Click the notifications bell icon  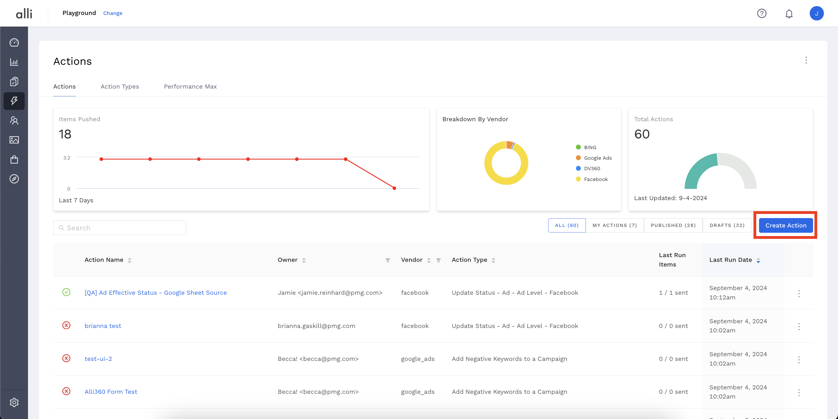pyautogui.click(x=789, y=14)
